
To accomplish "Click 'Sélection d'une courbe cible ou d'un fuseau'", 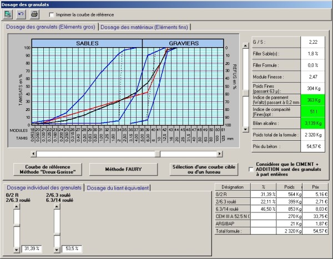I will pos(206,169).
